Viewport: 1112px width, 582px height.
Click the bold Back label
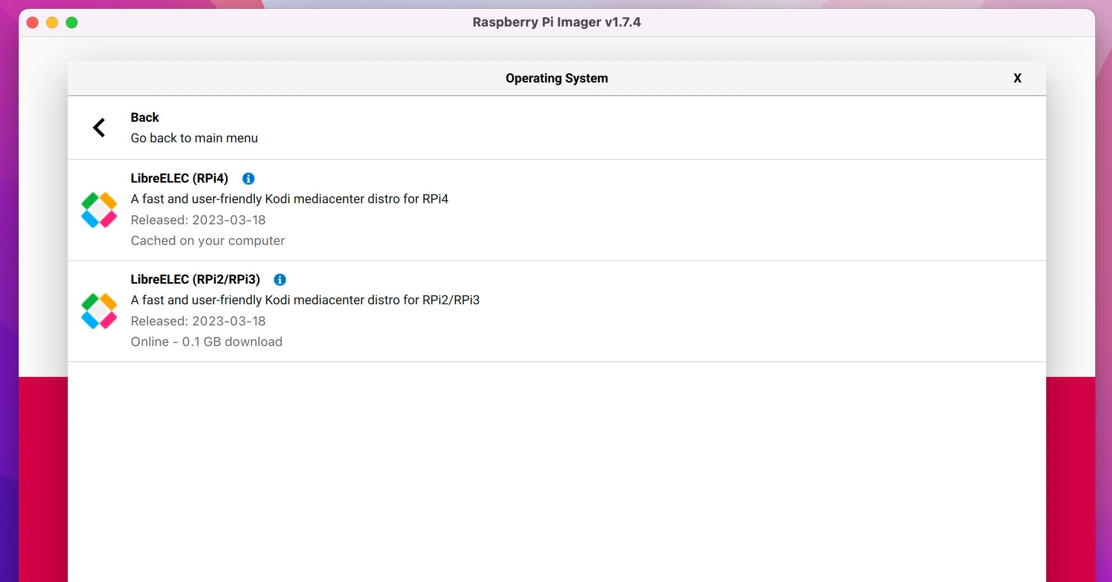tap(144, 118)
